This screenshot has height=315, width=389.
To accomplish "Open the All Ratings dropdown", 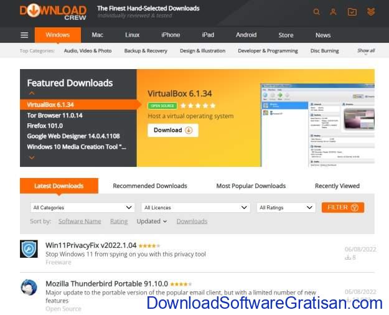I will coord(286,207).
